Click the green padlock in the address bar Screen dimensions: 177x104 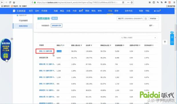[x=35, y=2]
